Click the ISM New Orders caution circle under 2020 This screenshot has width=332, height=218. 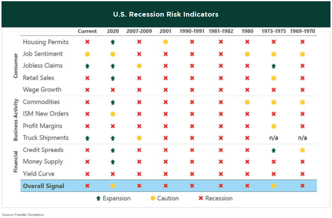pos(113,114)
